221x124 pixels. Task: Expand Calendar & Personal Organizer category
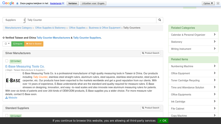pos(193,35)
